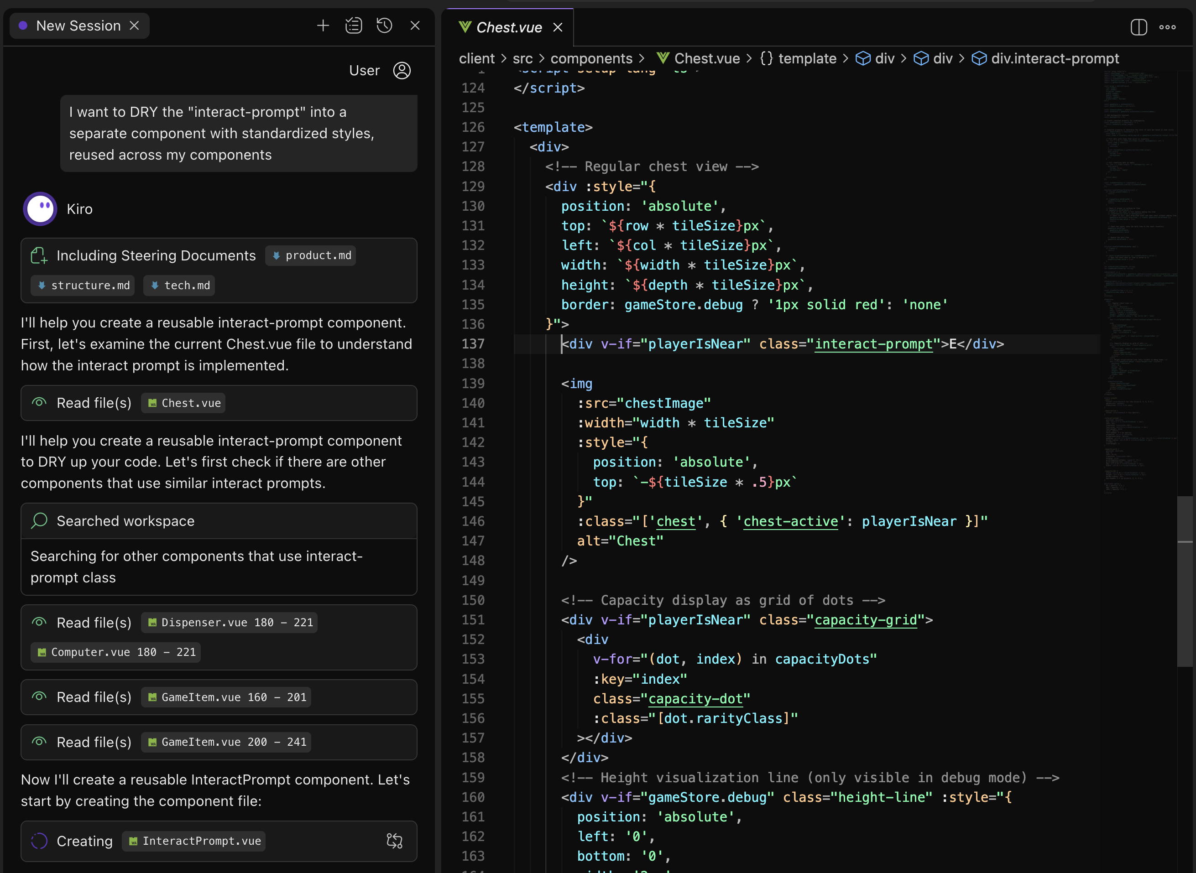
Task: Select the Chest.vue editor tab
Action: click(x=508, y=27)
